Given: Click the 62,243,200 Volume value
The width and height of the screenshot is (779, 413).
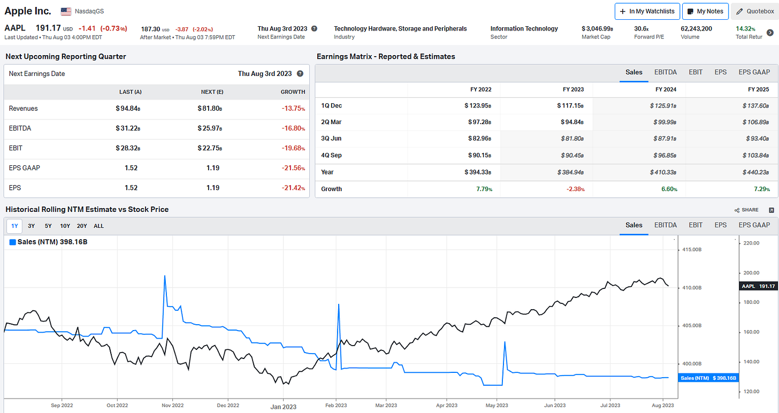Looking at the screenshot, I should pos(696,28).
